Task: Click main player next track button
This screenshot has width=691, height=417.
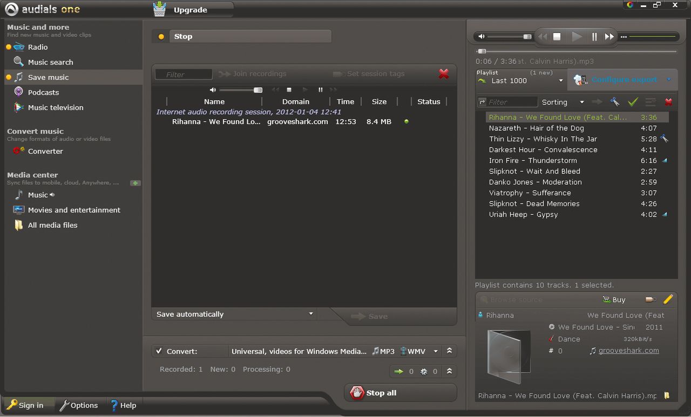Action: pyautogui.click(x=609, y=37)
